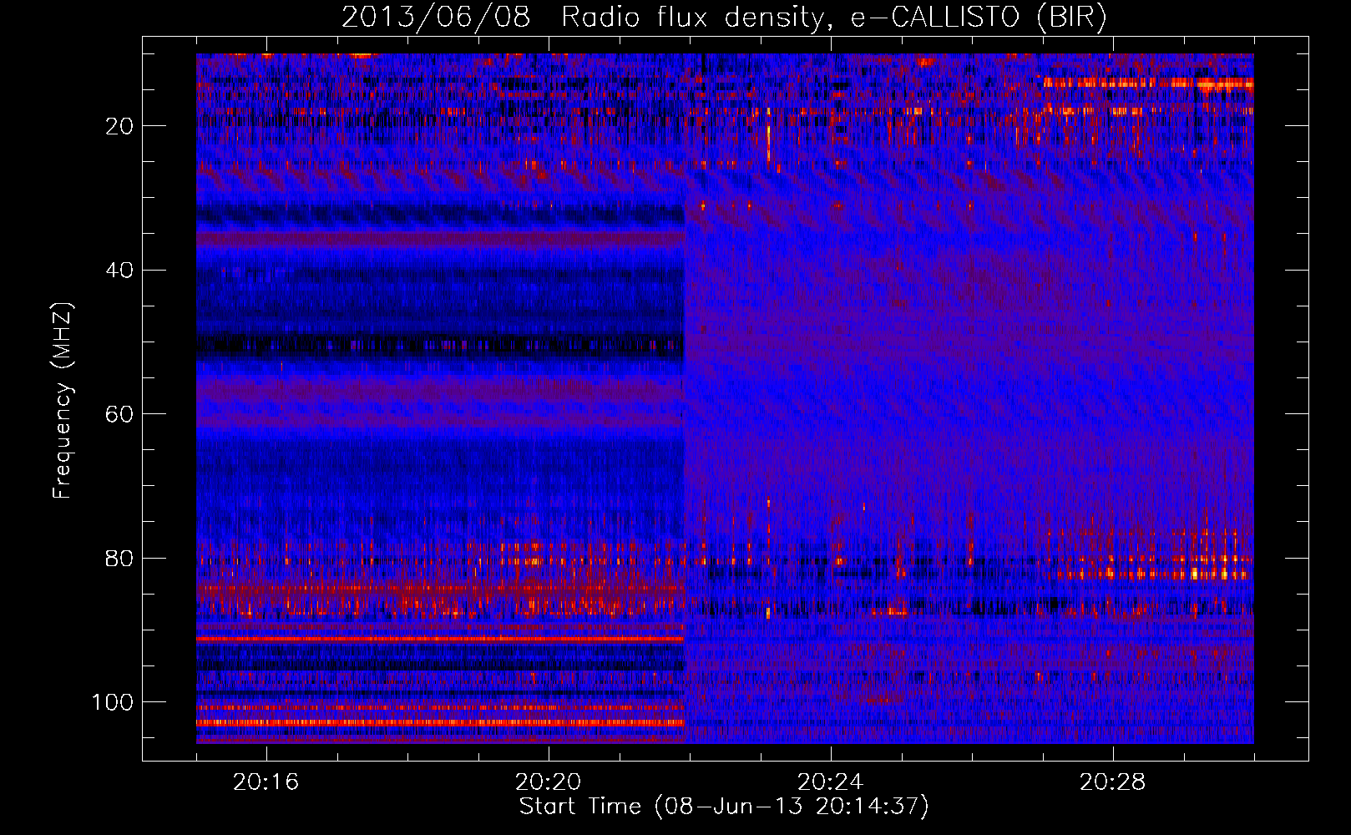This screenshot has height=835, width=1351.
Task: Click the '100' frequency tick label
Action: (113, 702)
